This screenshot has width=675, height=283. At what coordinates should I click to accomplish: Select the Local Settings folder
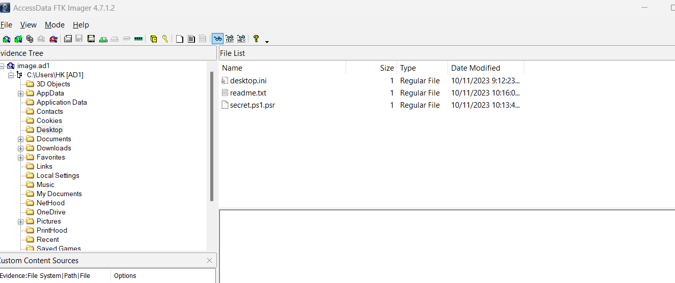58,176
